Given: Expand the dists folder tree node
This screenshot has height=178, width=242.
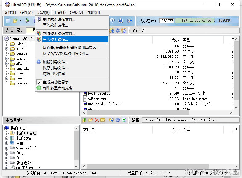Looking at the screenshot, I should point(7,59).
